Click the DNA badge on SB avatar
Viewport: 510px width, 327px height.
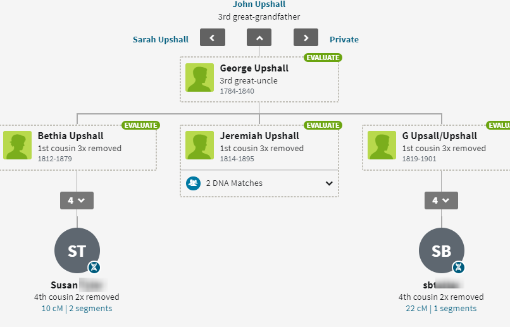(x=459, y=267)
